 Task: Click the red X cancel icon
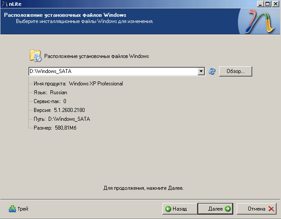pyautogui.click(x=271, y=209)
